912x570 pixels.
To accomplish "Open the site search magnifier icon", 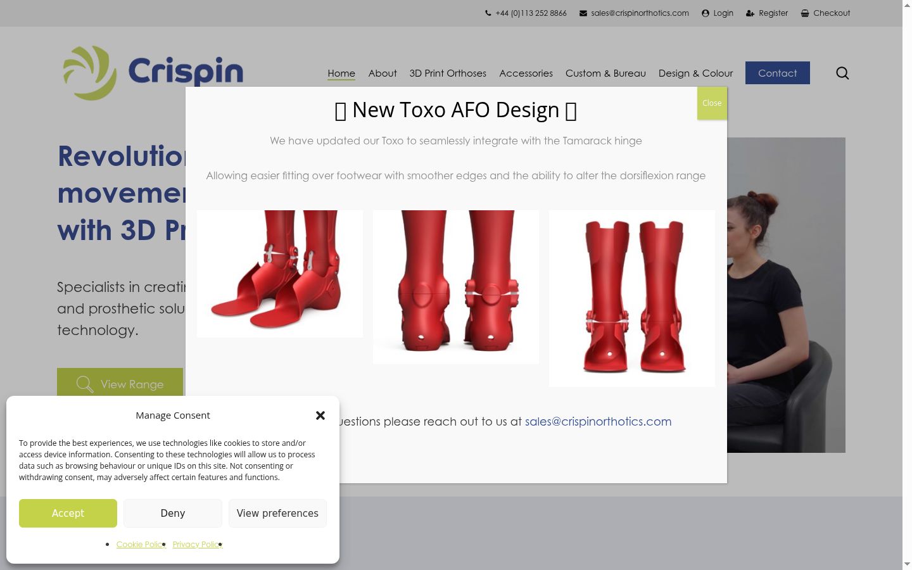I will 842,73.
